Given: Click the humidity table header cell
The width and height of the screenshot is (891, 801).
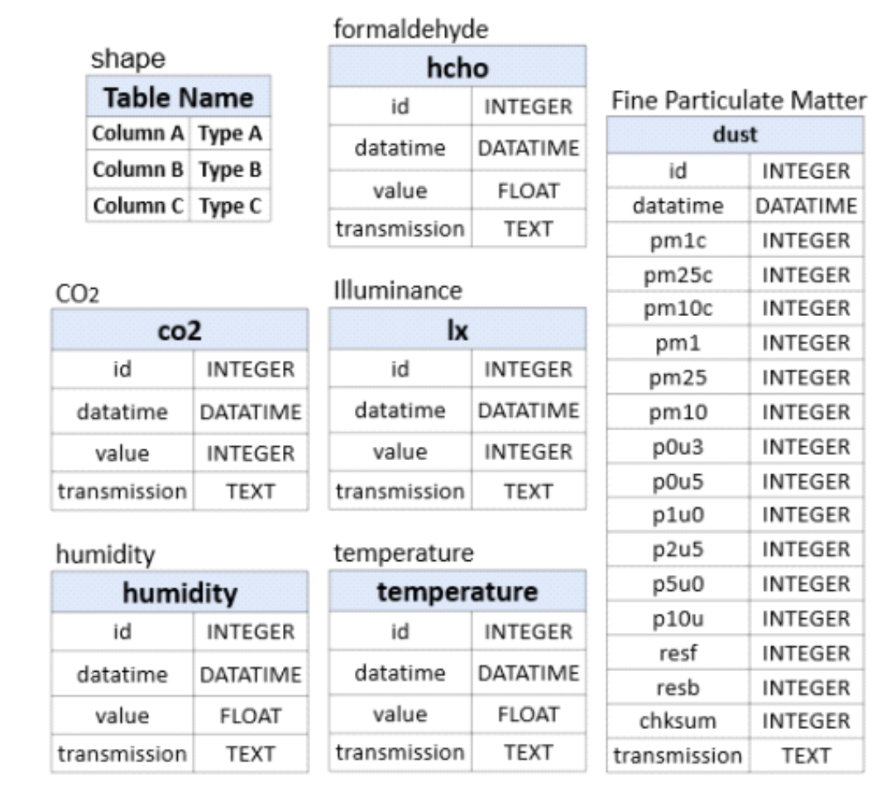Looking at the screenshot, I should tap(180, 592).
